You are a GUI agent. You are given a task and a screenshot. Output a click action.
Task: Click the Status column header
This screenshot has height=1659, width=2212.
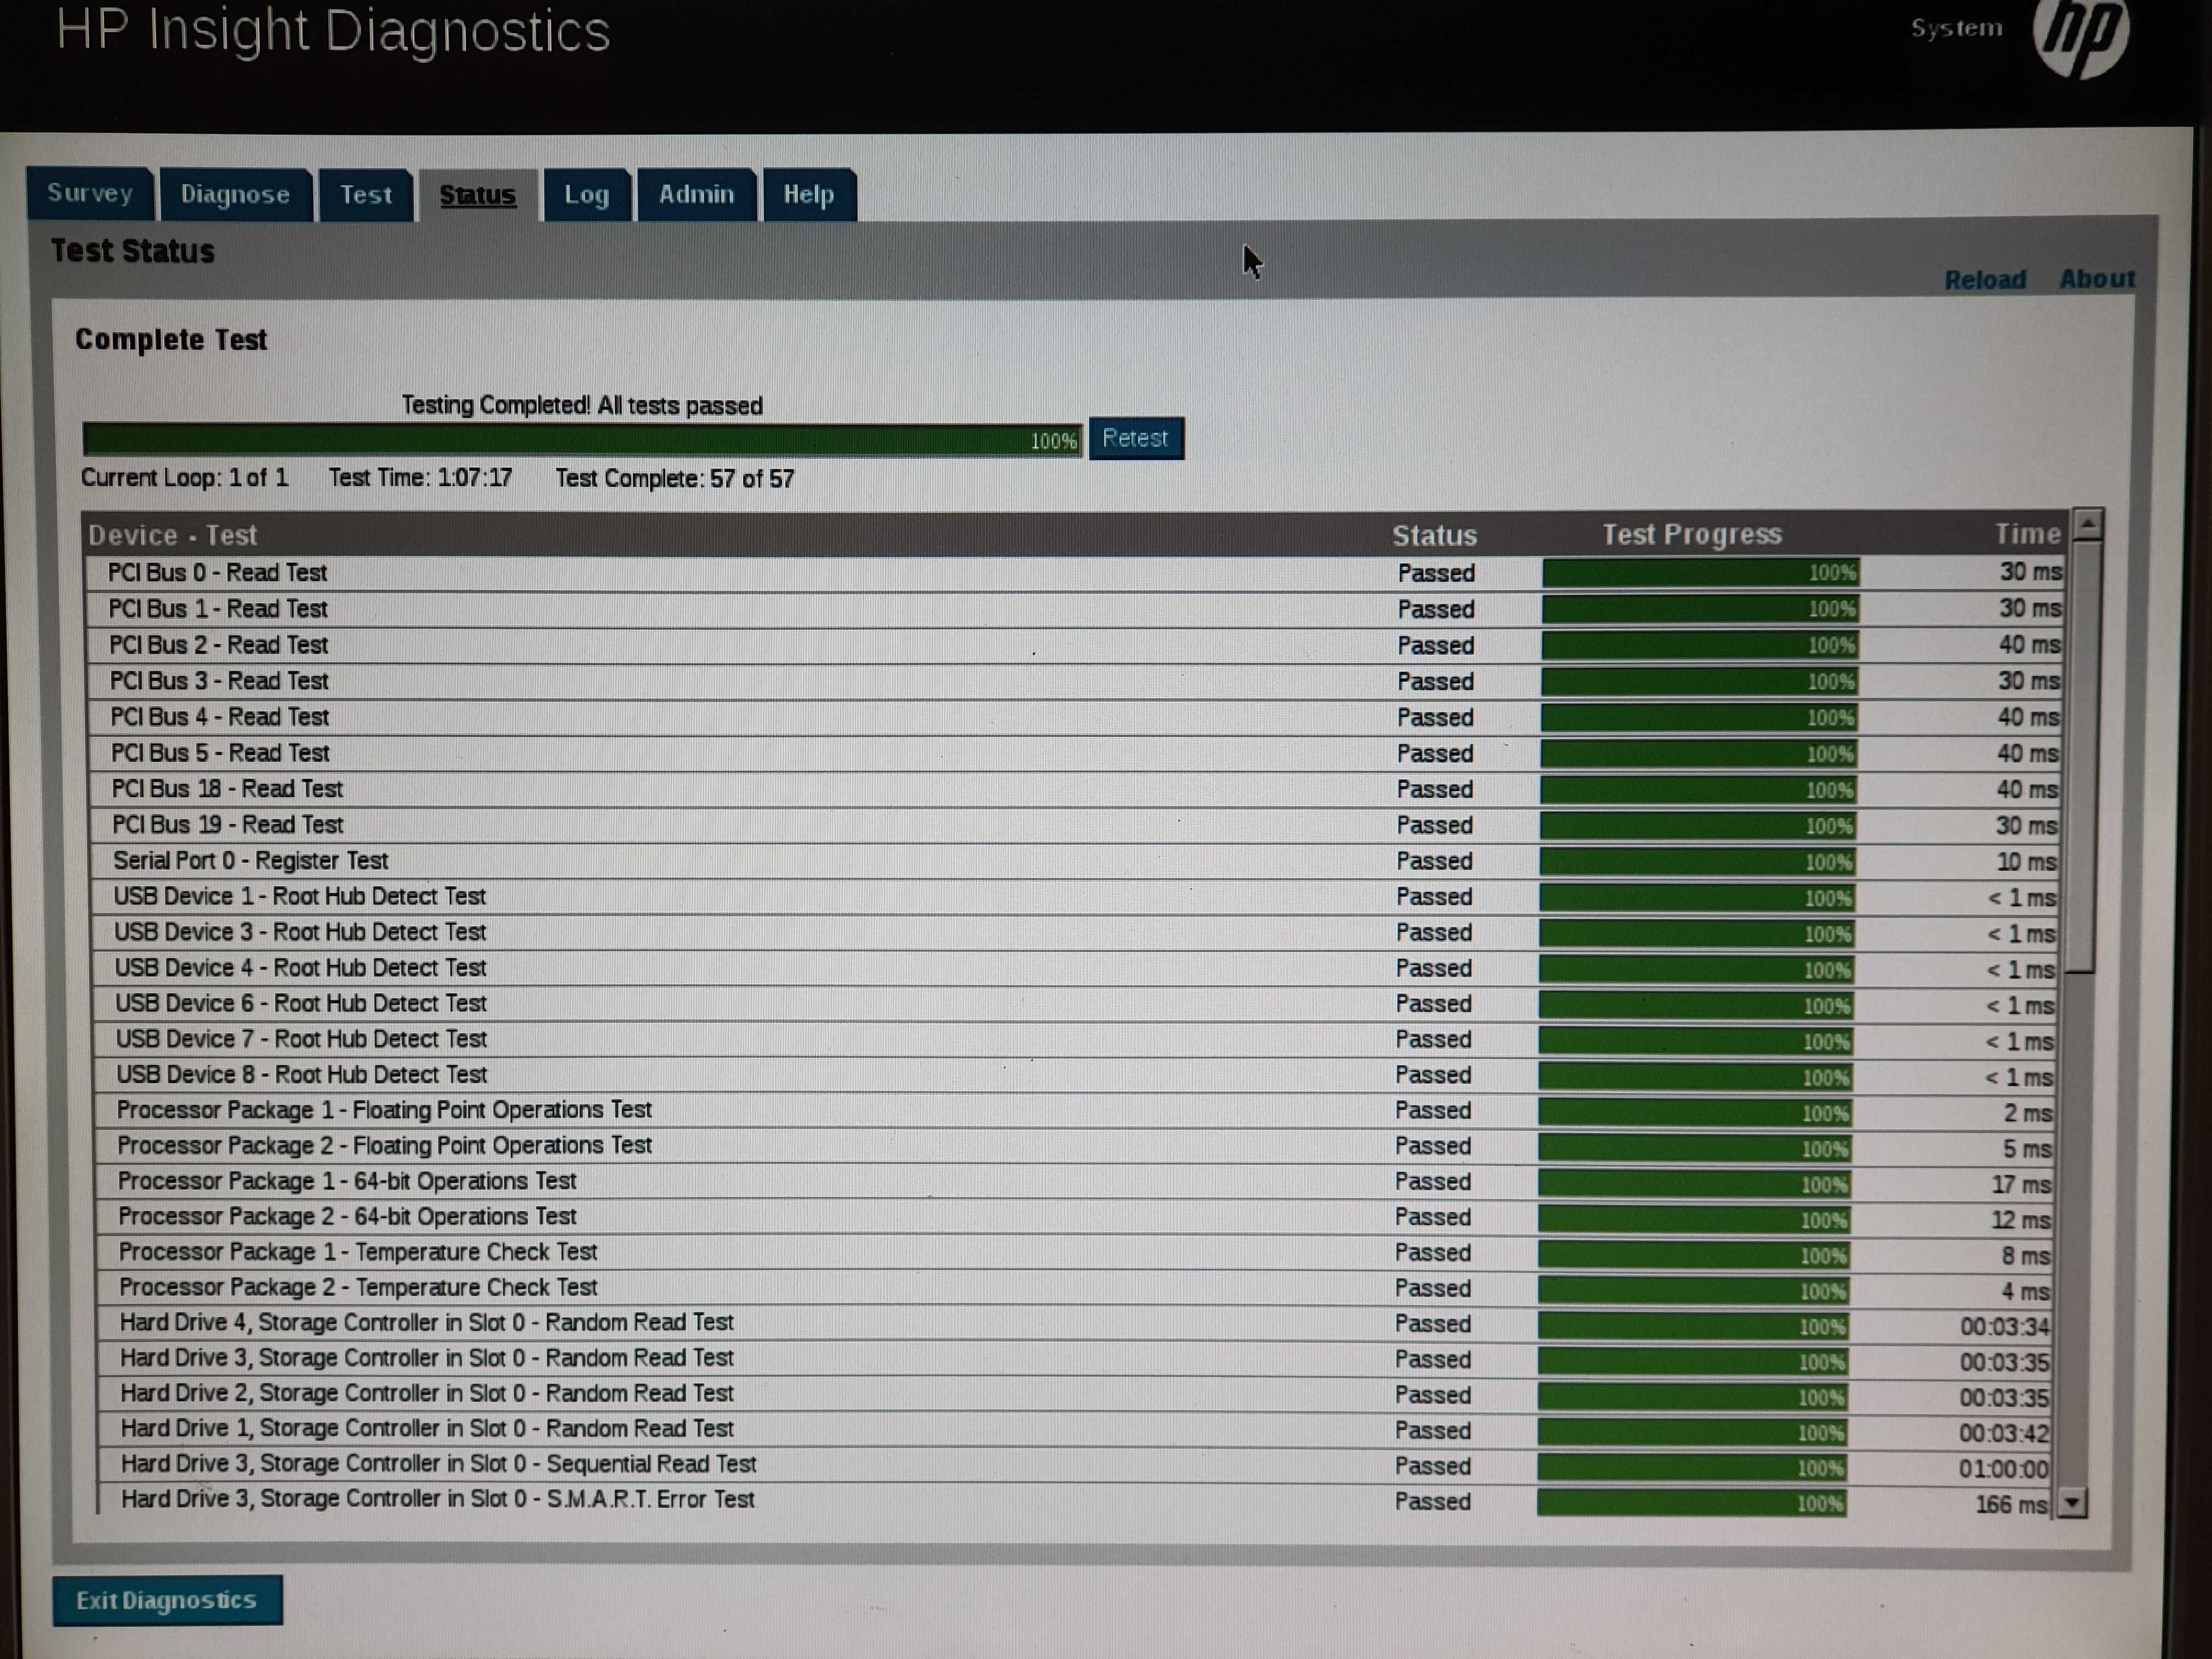[x=1434, y=535]
